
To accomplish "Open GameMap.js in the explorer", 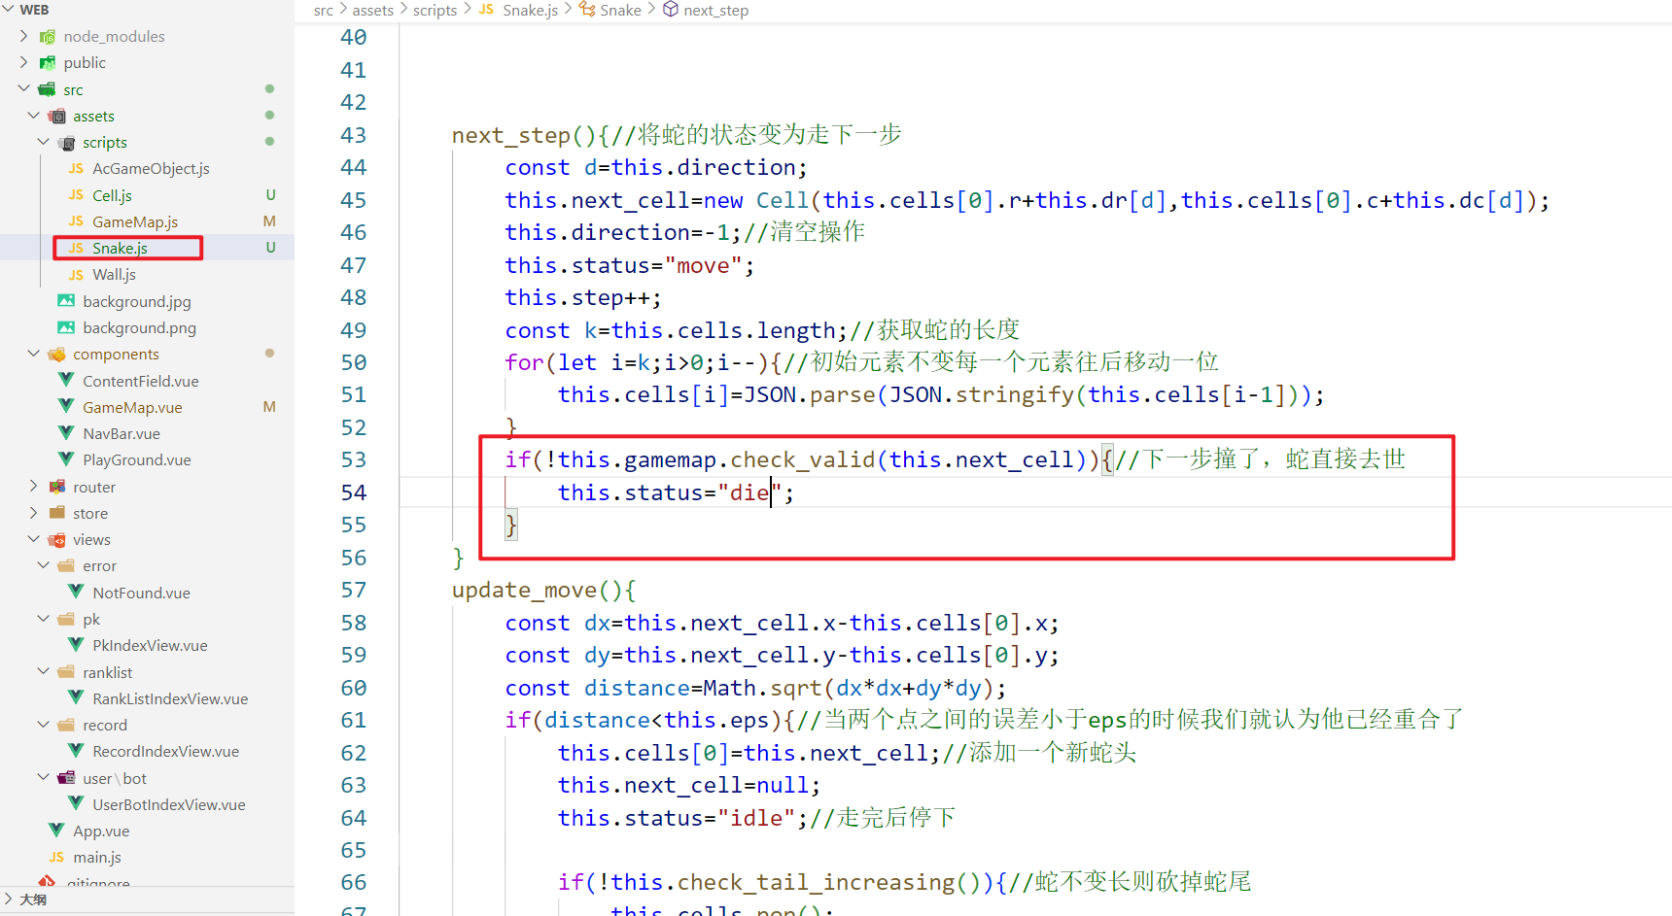I will [134, 221].
